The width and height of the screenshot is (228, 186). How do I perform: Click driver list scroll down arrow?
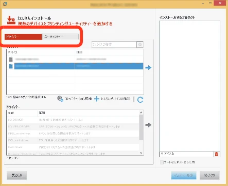[141, 153]
